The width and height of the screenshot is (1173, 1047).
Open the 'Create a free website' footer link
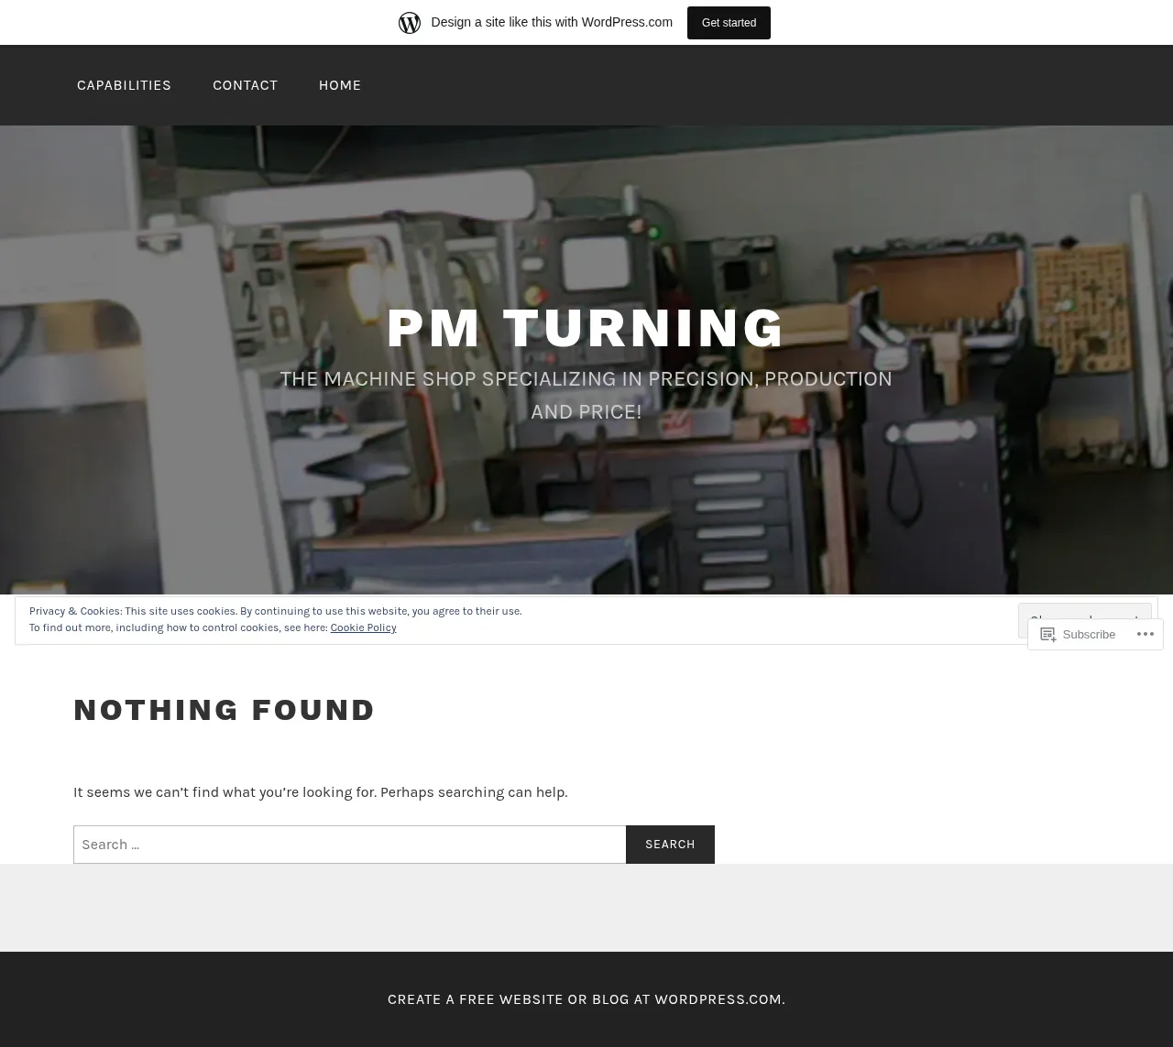(586, 998)
